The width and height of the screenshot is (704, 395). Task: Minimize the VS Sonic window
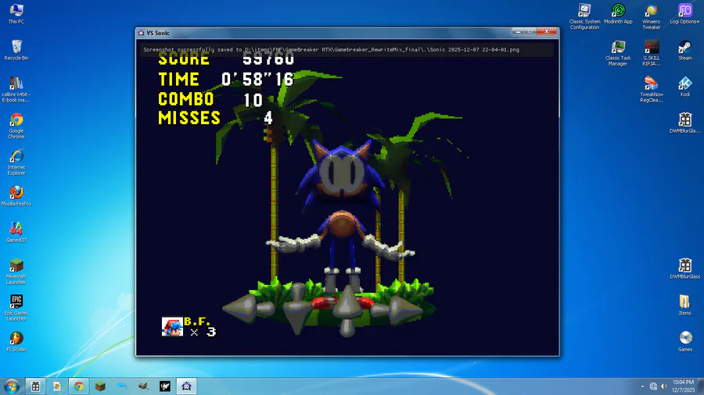click(518, 31)
